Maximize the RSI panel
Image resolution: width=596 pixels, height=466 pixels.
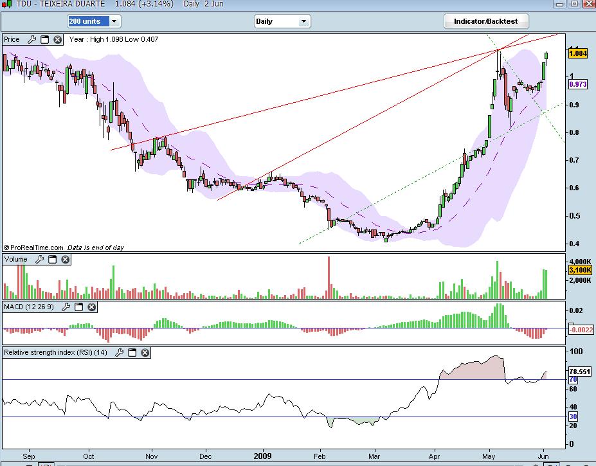pyautogui.click(x=132, y=353)
